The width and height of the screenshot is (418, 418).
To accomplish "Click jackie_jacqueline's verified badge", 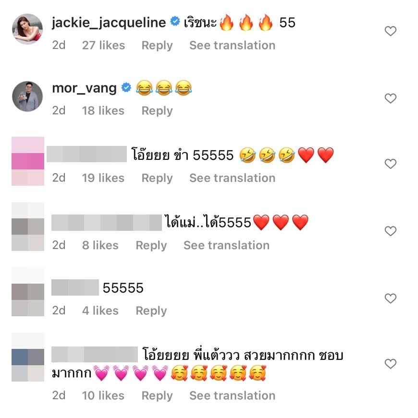I will coord(175,21).
